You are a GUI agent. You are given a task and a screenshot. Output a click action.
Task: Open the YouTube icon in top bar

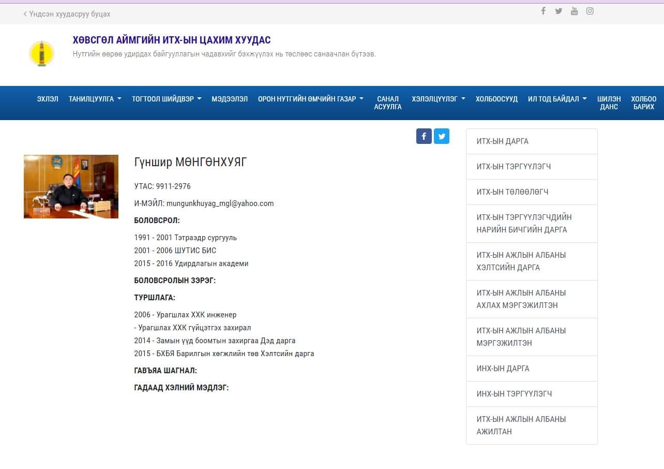click(x=574, y=11)
